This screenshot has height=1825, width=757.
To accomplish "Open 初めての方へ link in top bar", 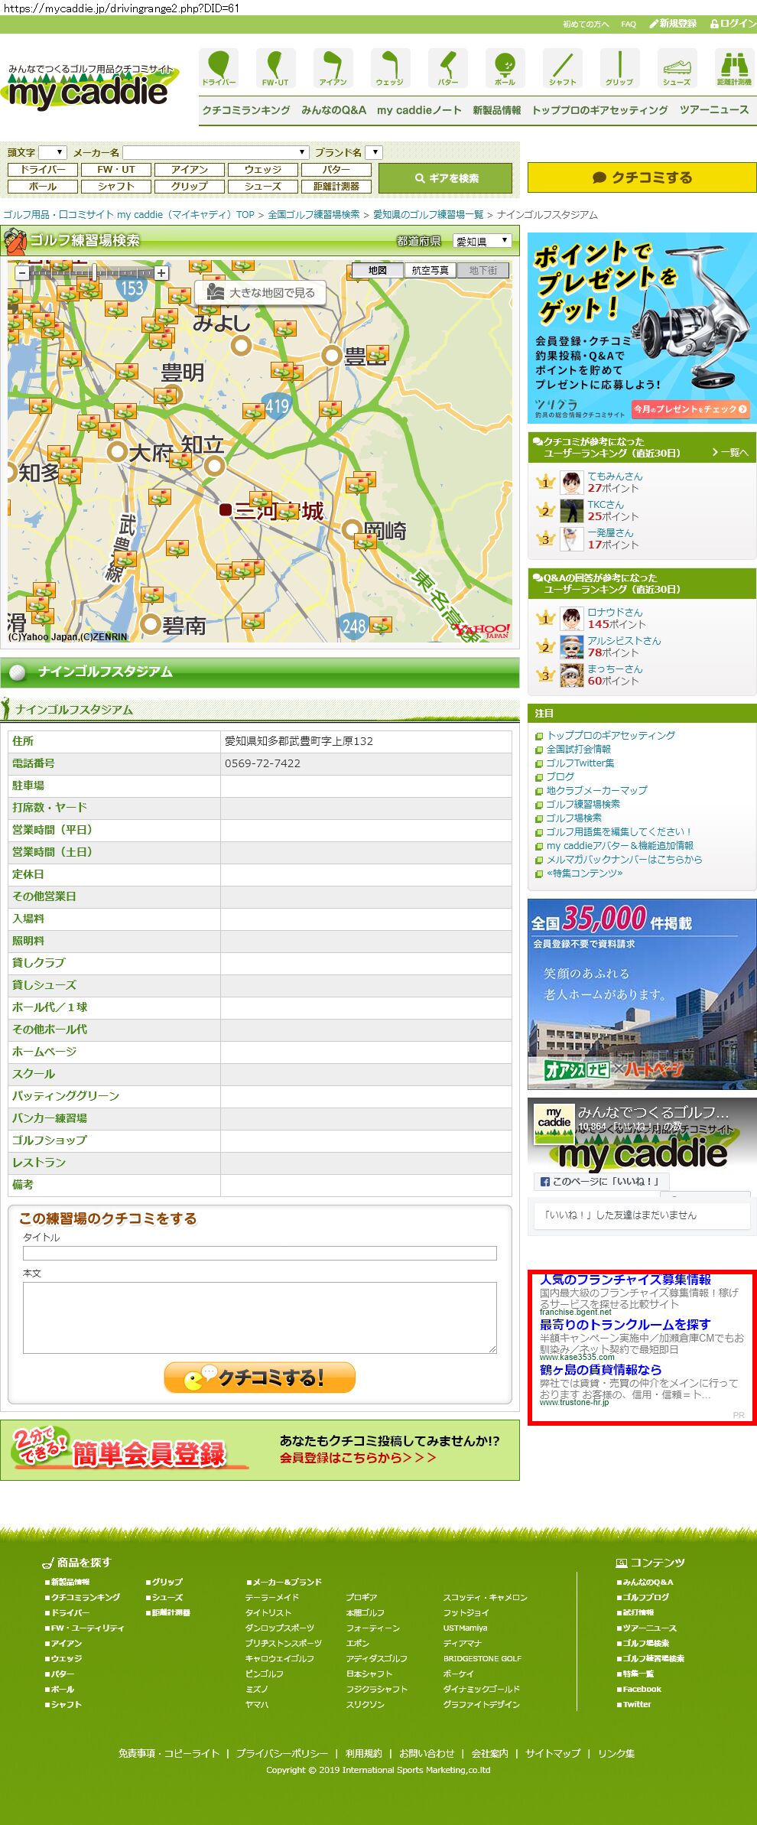I will point(586,24).
